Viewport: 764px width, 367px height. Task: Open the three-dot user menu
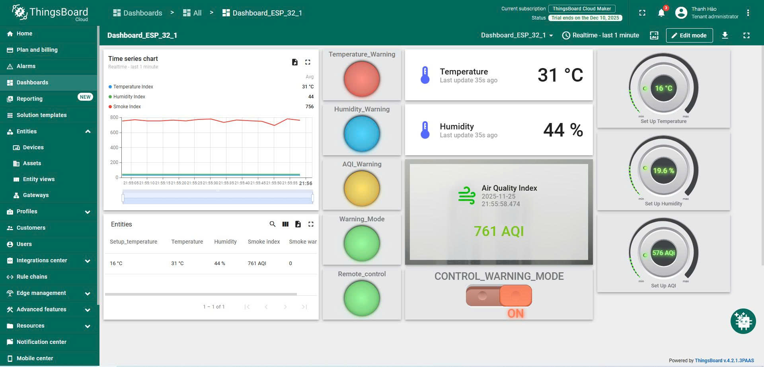click(748, 13)
